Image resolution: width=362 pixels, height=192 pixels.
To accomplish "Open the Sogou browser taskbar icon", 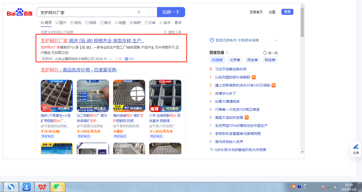I will (11, 187).
